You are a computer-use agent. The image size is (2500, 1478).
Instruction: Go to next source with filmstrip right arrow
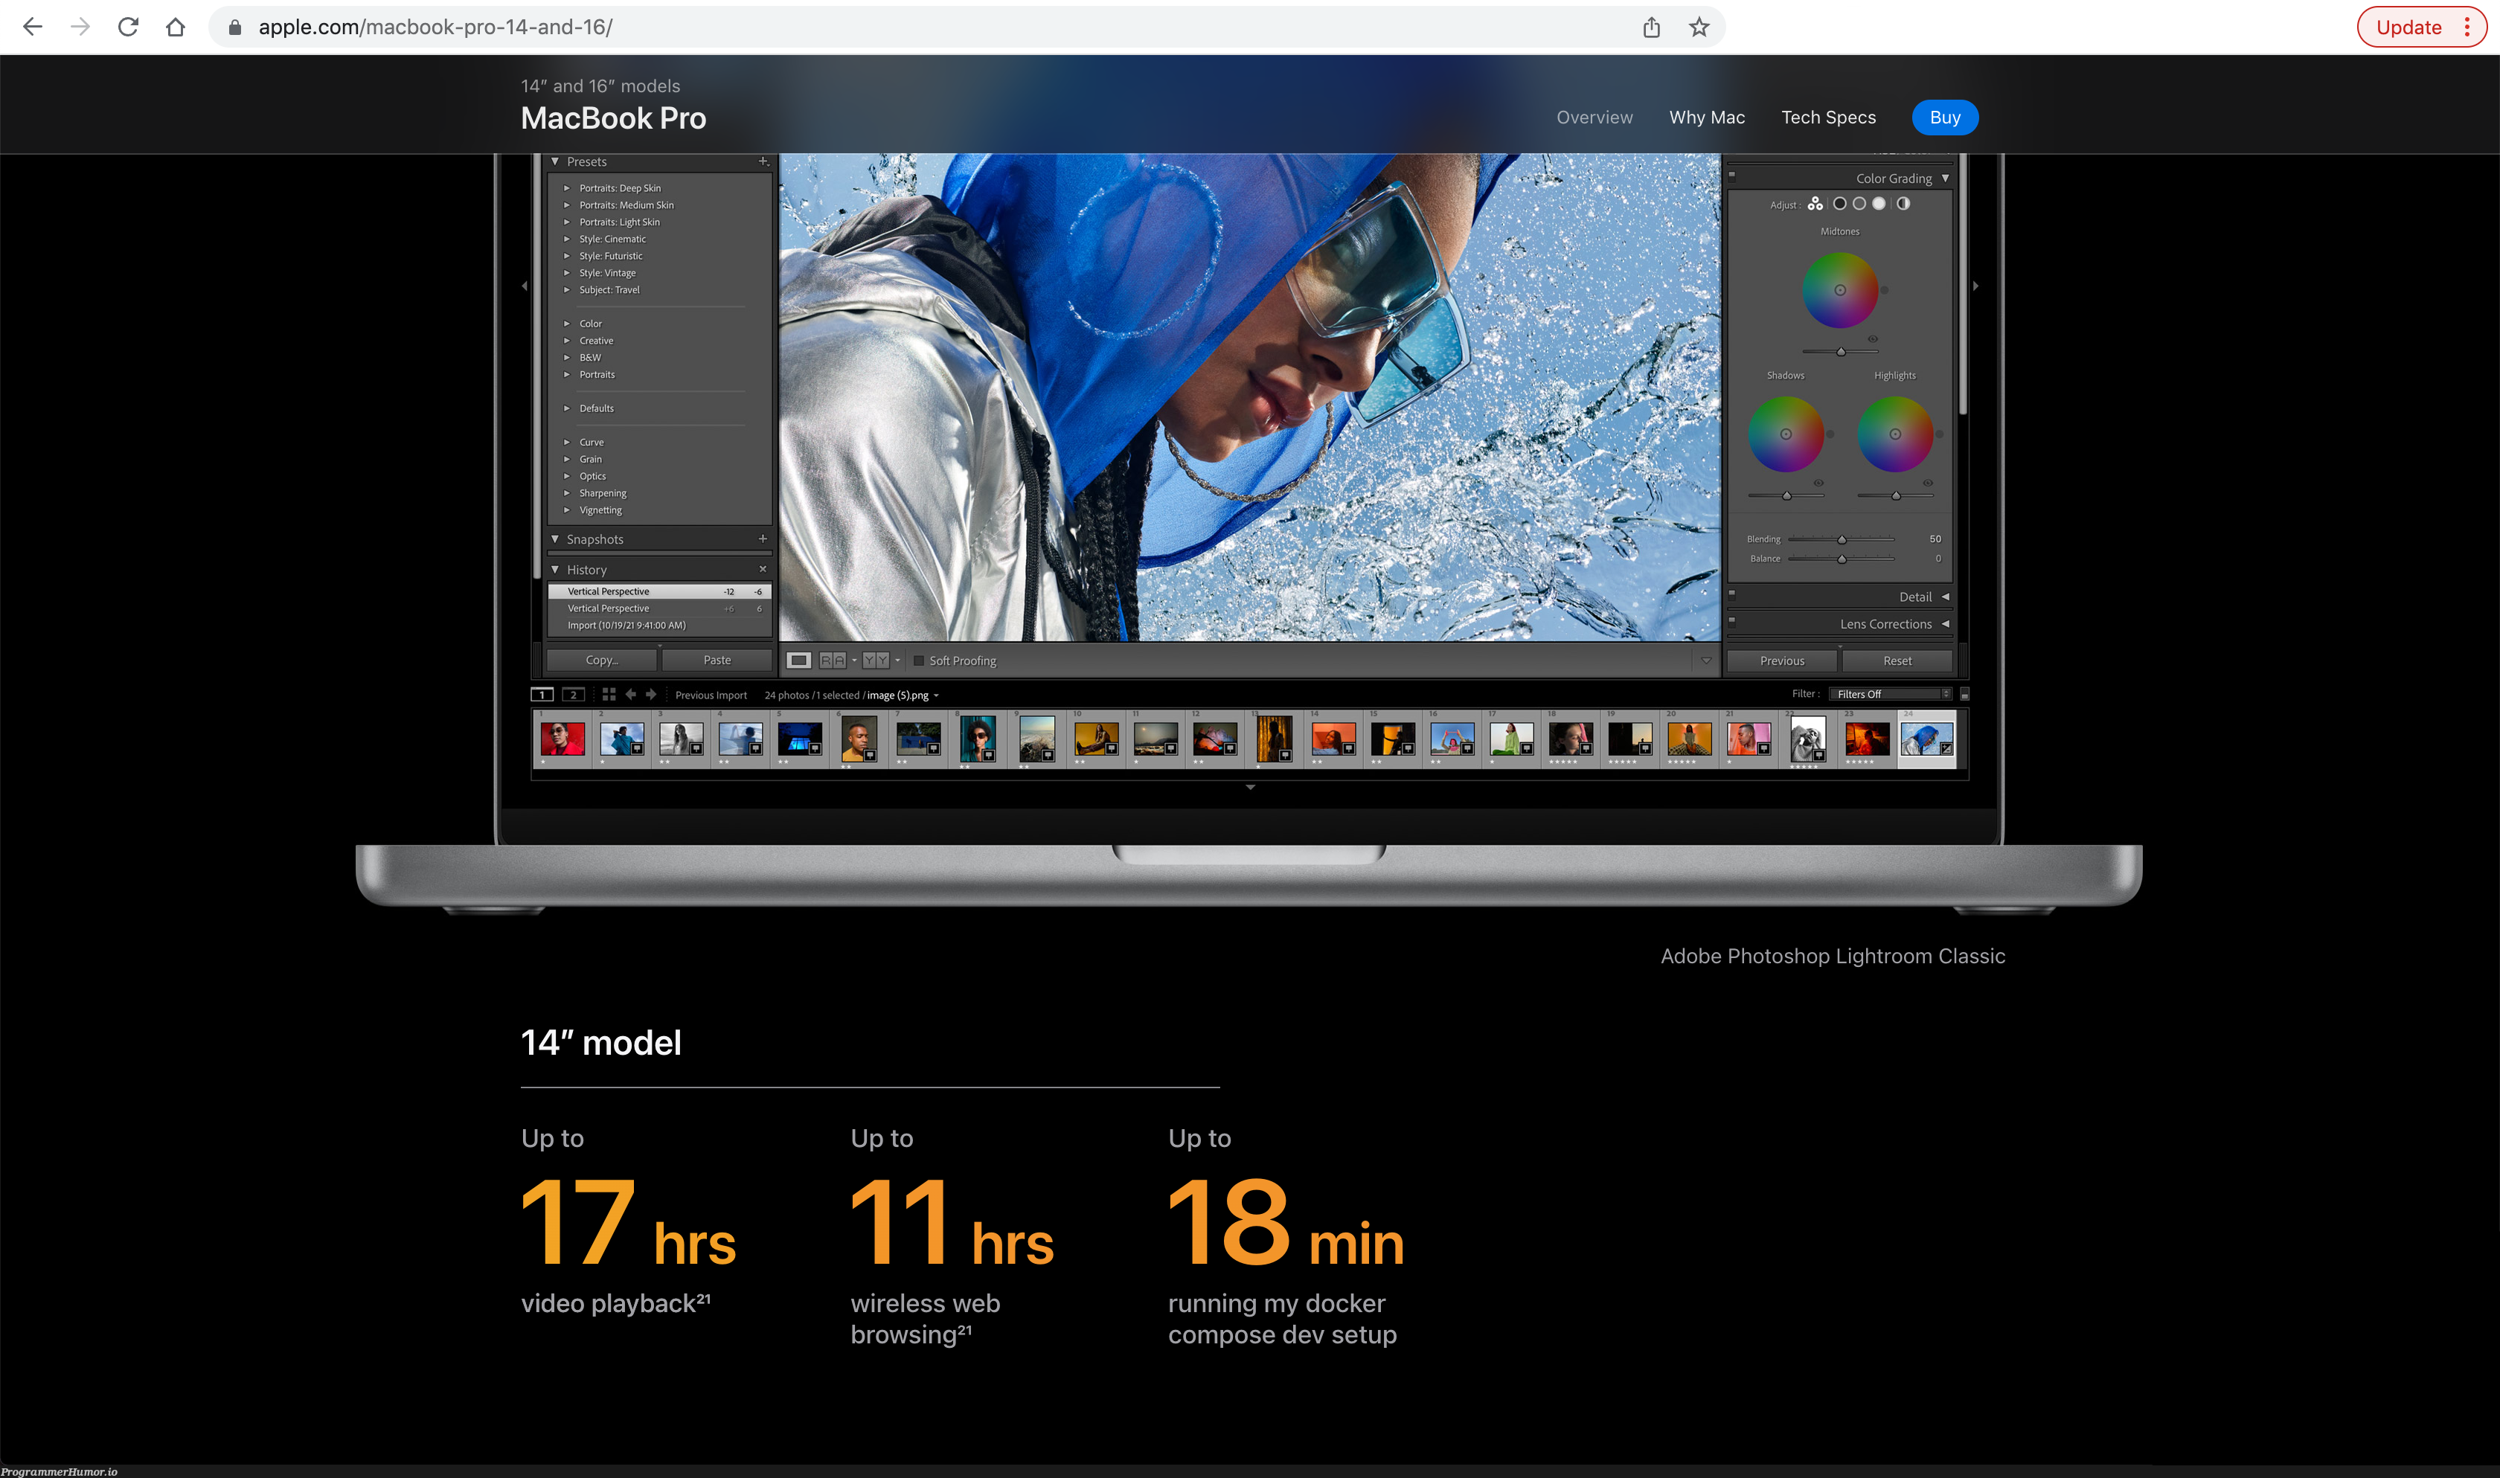pos(651,694)
